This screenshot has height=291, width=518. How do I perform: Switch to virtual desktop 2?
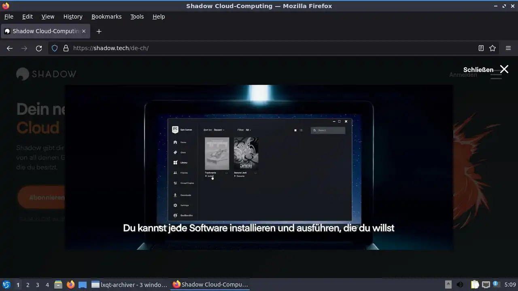pos(28,285)
